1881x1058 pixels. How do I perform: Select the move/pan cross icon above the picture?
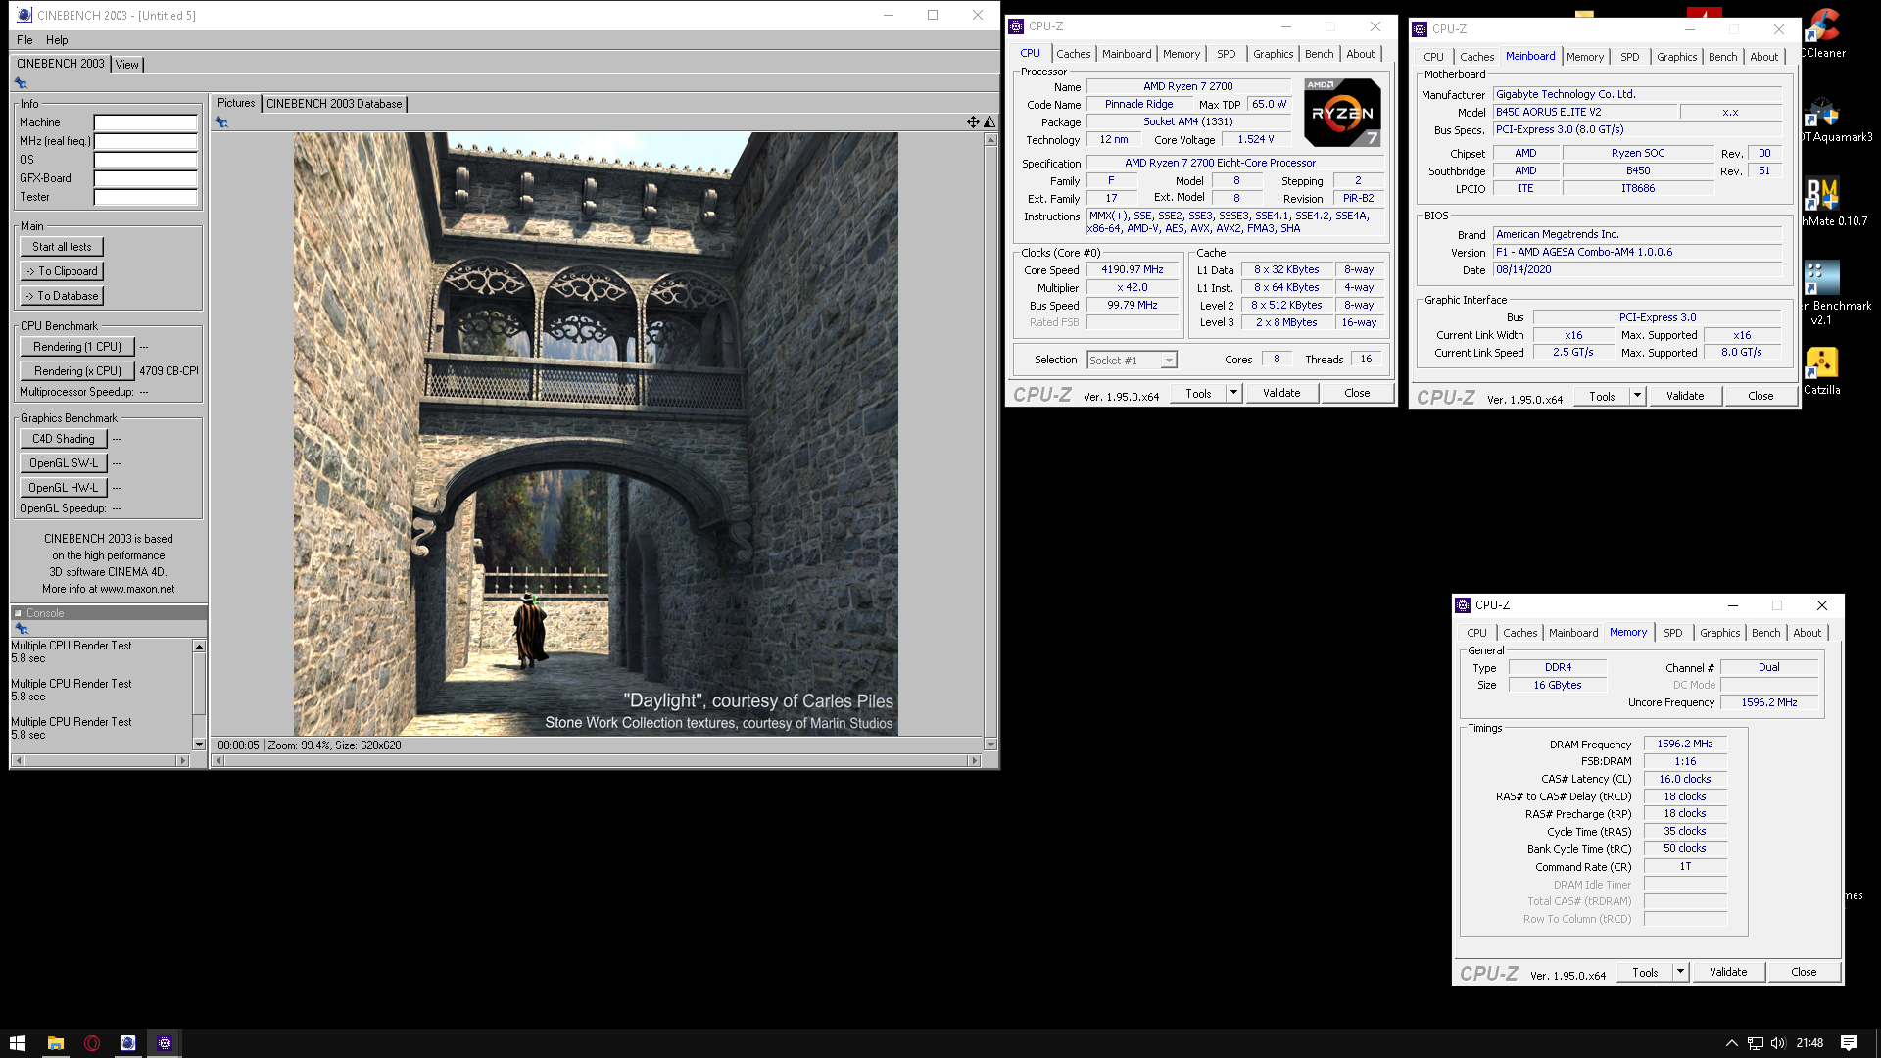point(973,122)
